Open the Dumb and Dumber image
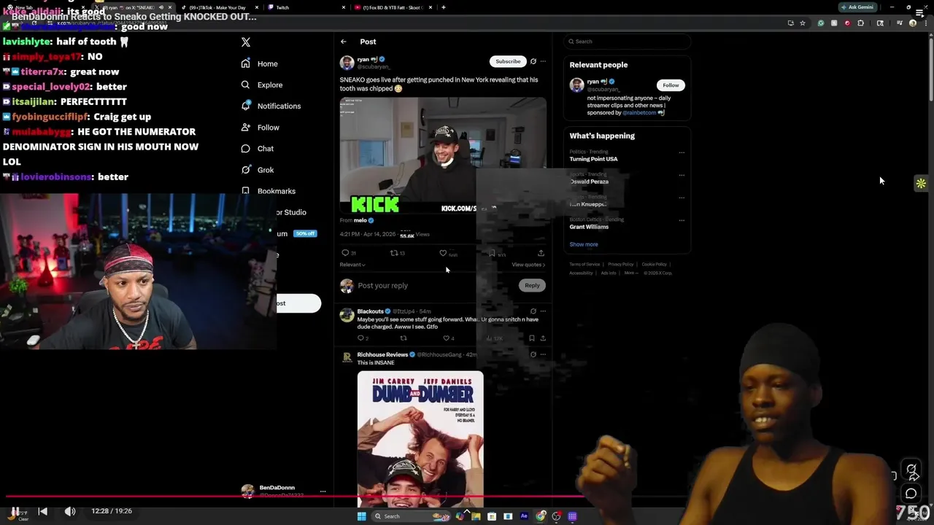 tap(420, 439)
